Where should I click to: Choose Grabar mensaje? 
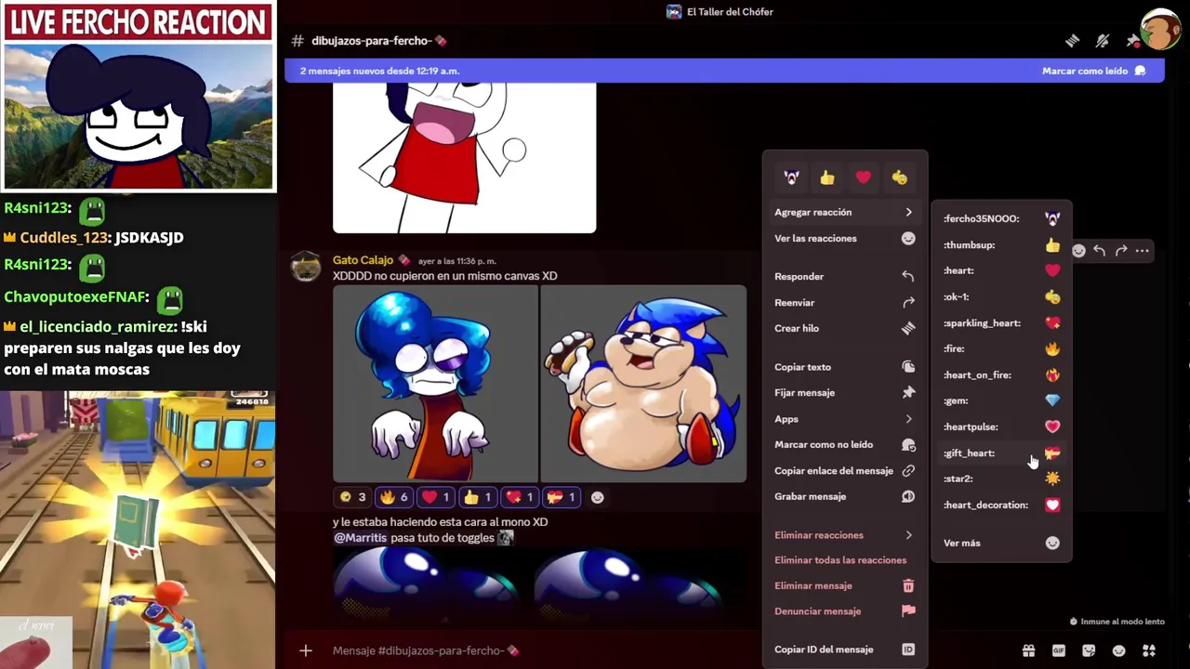[x=844, y=496]
